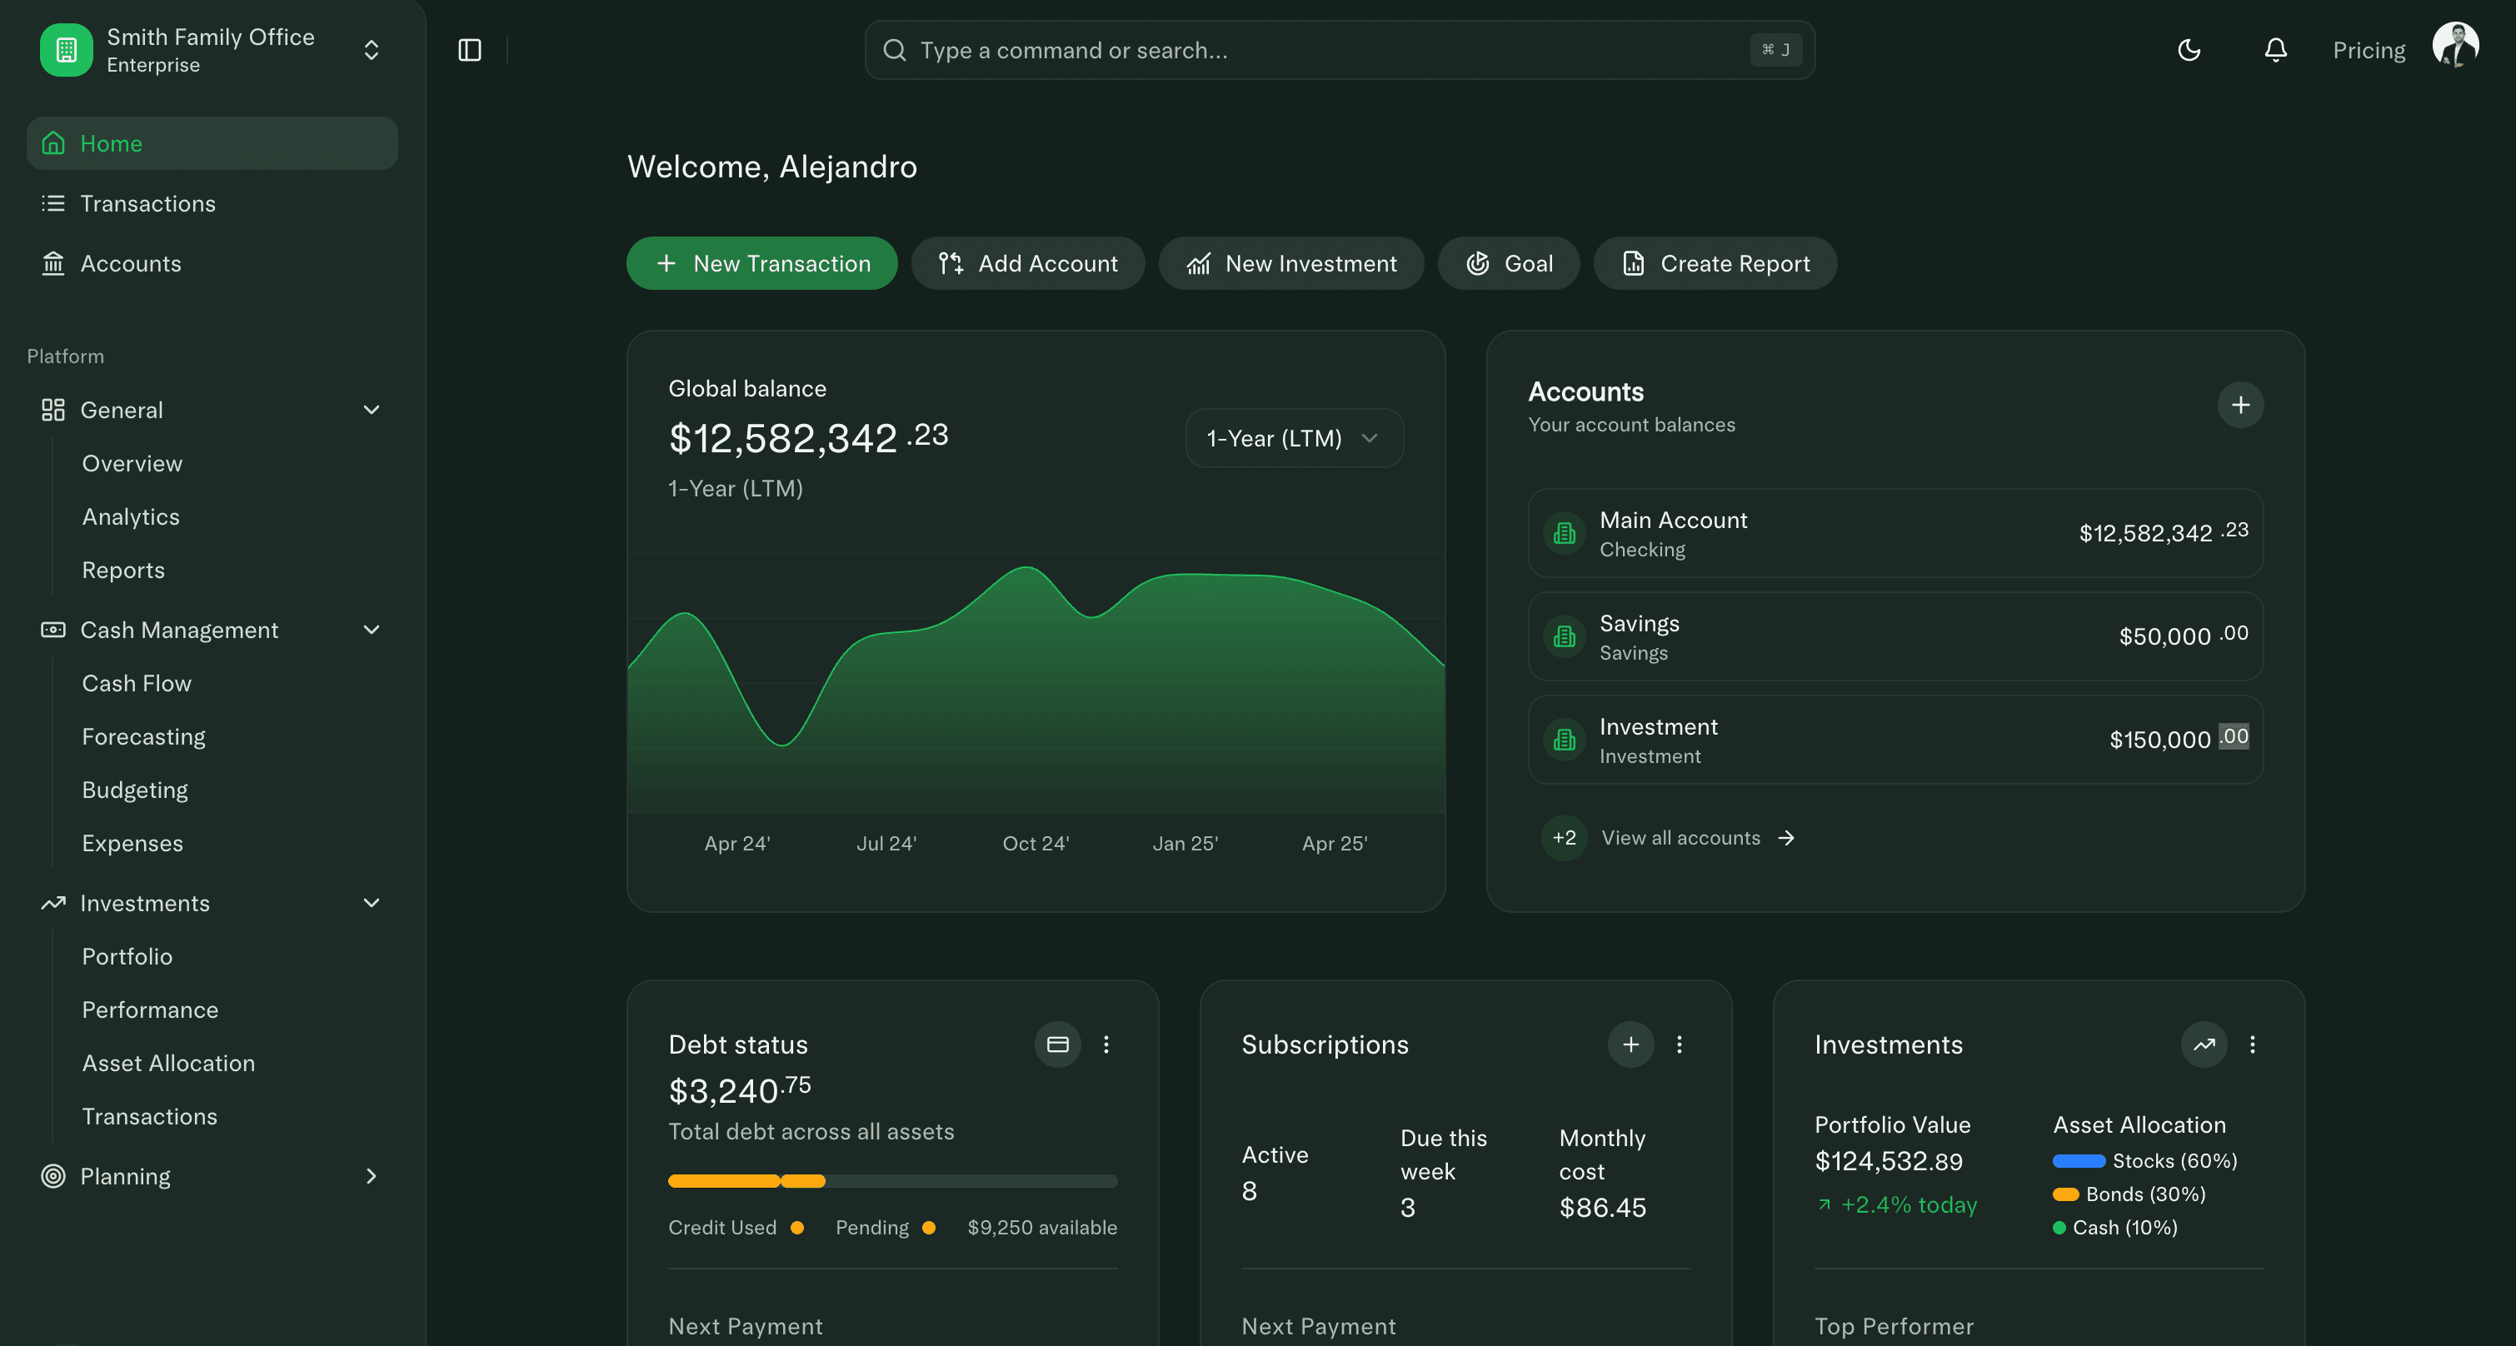Select the Accounts icon in the sidebar
This screenshot has height=1346, width=2516.
coord(53,264)
